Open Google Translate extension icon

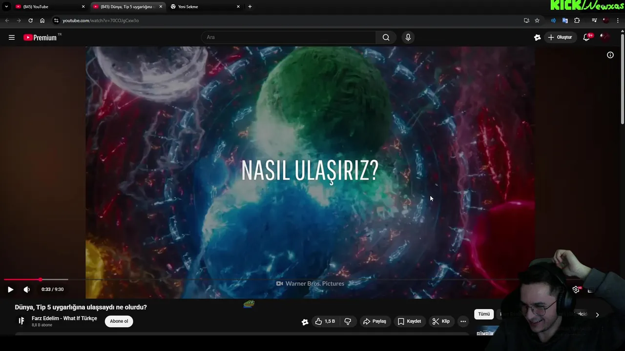[x=565, y=20]
